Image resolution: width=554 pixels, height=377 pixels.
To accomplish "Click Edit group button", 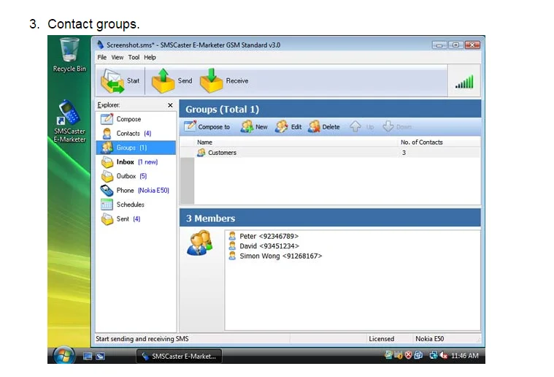I will point(288,126).
